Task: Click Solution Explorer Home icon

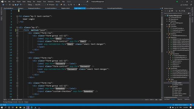Action: point(170,11)
